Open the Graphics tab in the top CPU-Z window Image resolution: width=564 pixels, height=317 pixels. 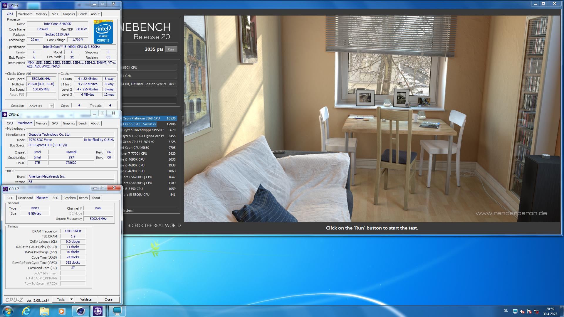[x=69, y=14]
